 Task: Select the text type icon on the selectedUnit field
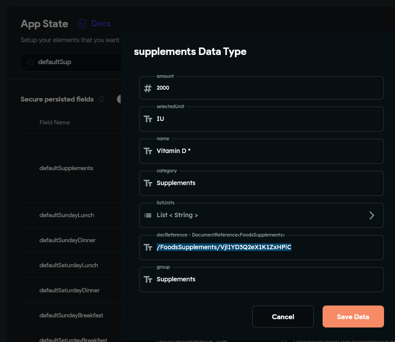[147, 119]
